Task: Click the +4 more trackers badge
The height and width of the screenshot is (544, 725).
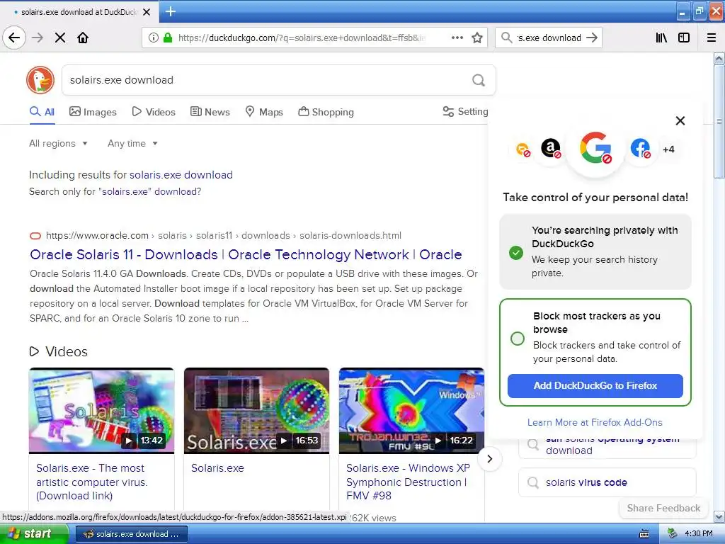Action: pos(668,149)
